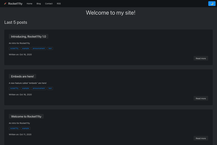Go to the Home menu item
This screenshot has height=145, width=217.
coord(30,4)
